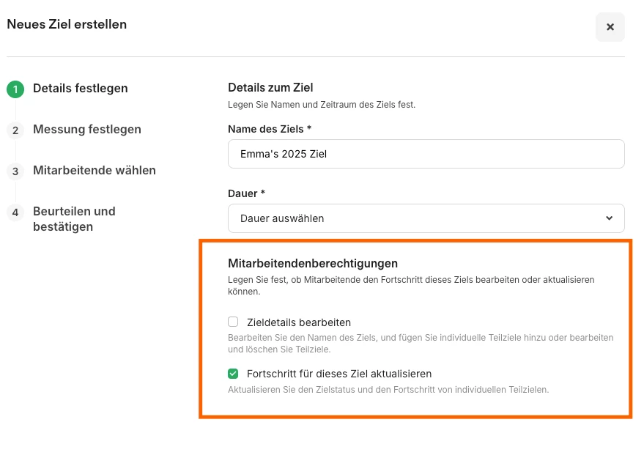
Task: Close the Neues Ziel erstellen dialog
Action: (x=610, y=27)
